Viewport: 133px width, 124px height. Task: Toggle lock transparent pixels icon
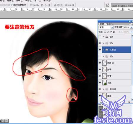(x=105, y=32)
